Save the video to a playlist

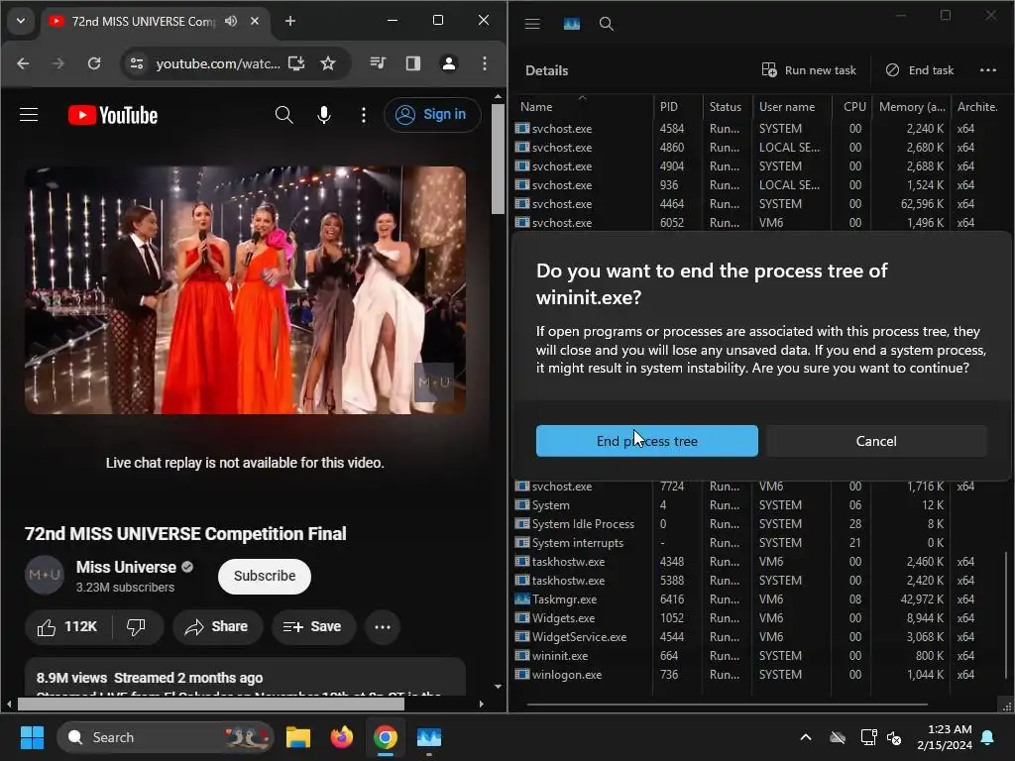[x=313, y=626]
